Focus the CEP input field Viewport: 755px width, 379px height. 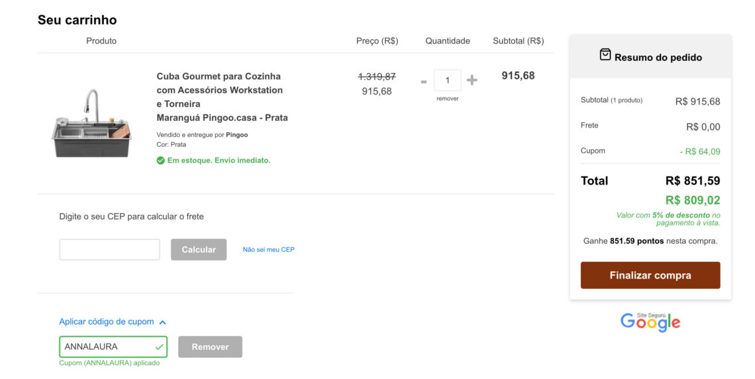click(109, 249)
